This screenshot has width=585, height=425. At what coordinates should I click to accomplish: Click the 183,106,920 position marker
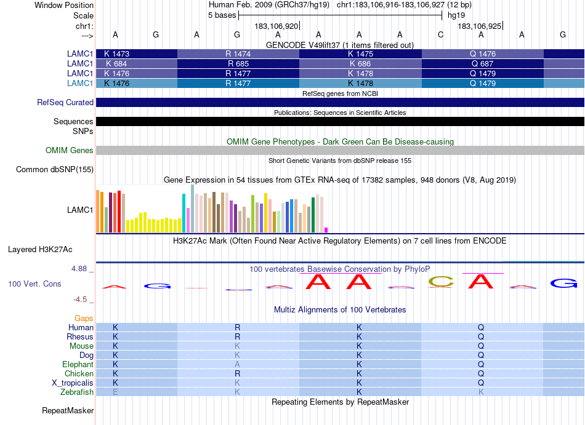pyautogui.click(x=277, y=26)
